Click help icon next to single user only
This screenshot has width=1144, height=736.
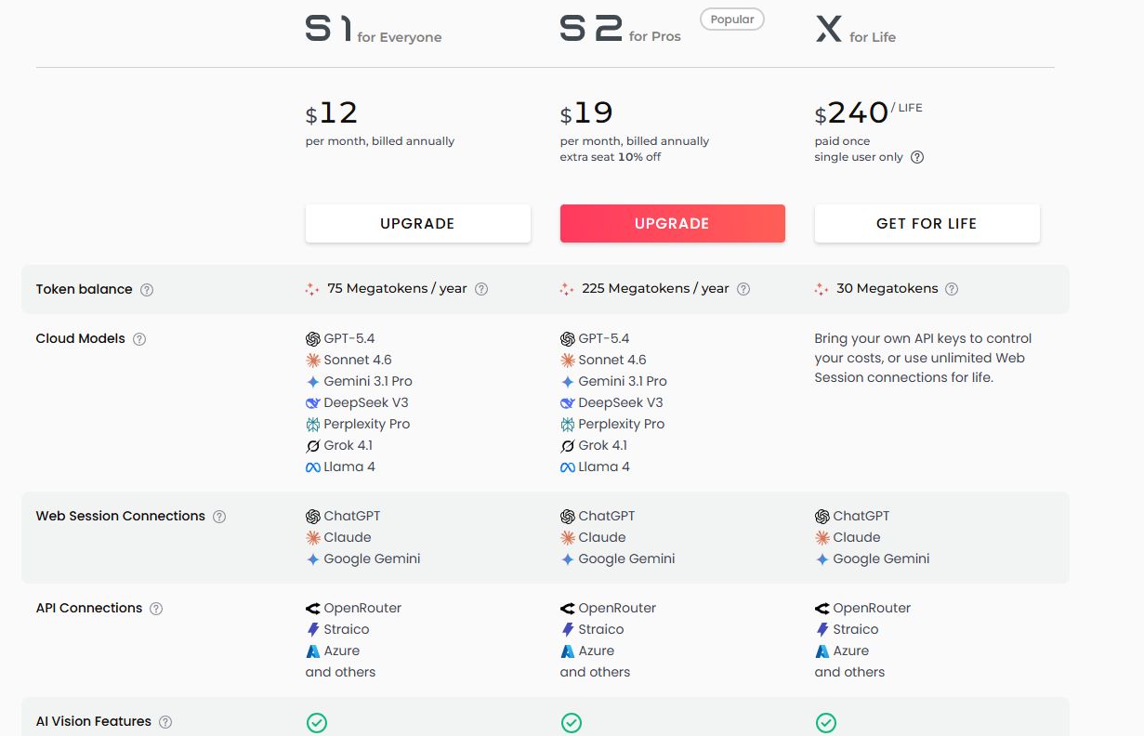point(917,157)
